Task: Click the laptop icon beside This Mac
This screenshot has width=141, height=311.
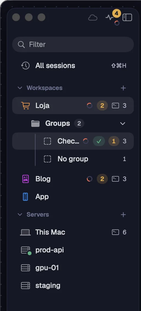Action: tap(25, 232)
